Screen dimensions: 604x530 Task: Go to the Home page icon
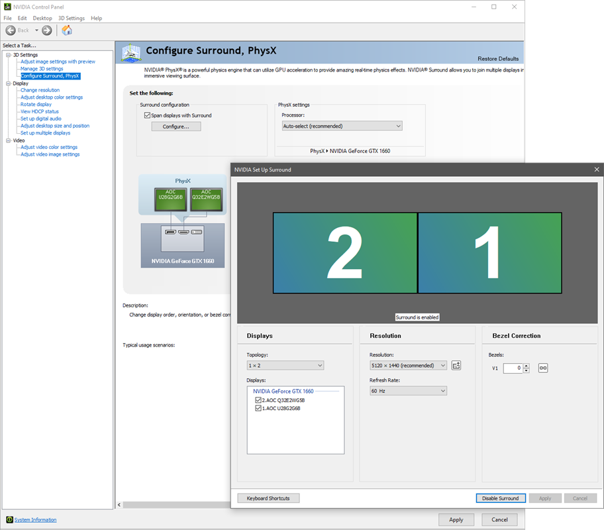pyautogui.click(x=67, y=30)
